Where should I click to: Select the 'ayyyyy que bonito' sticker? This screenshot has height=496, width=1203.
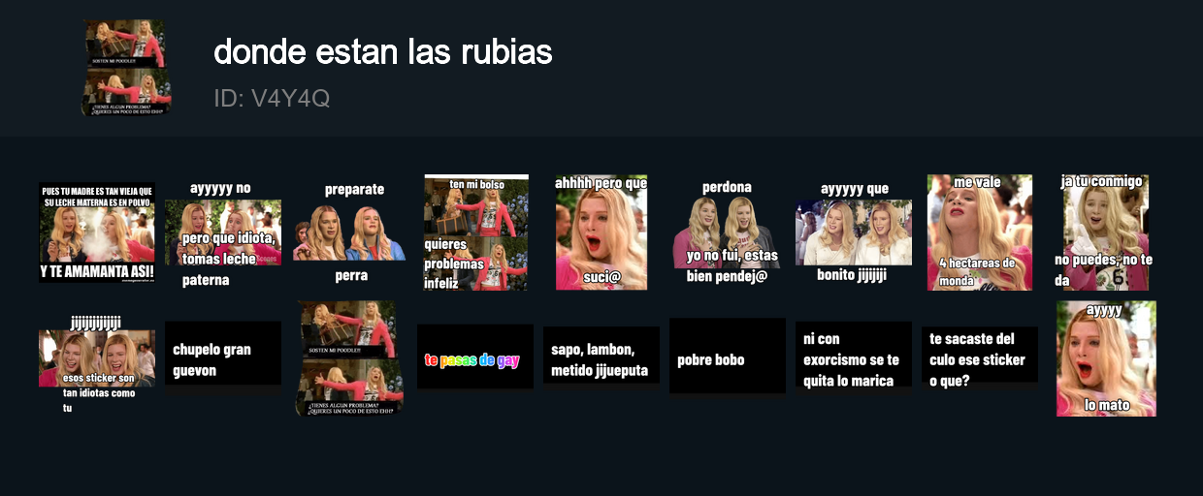coord(854,232)
